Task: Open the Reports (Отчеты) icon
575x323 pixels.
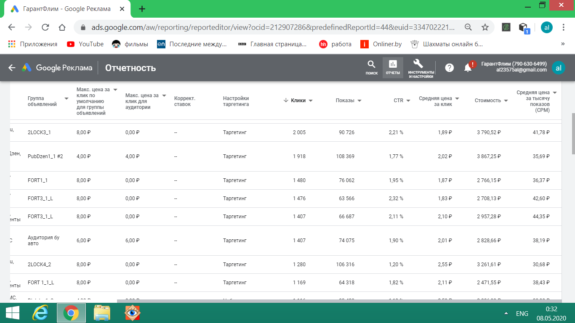Action: pyautogui.click(x=393, y=67)
